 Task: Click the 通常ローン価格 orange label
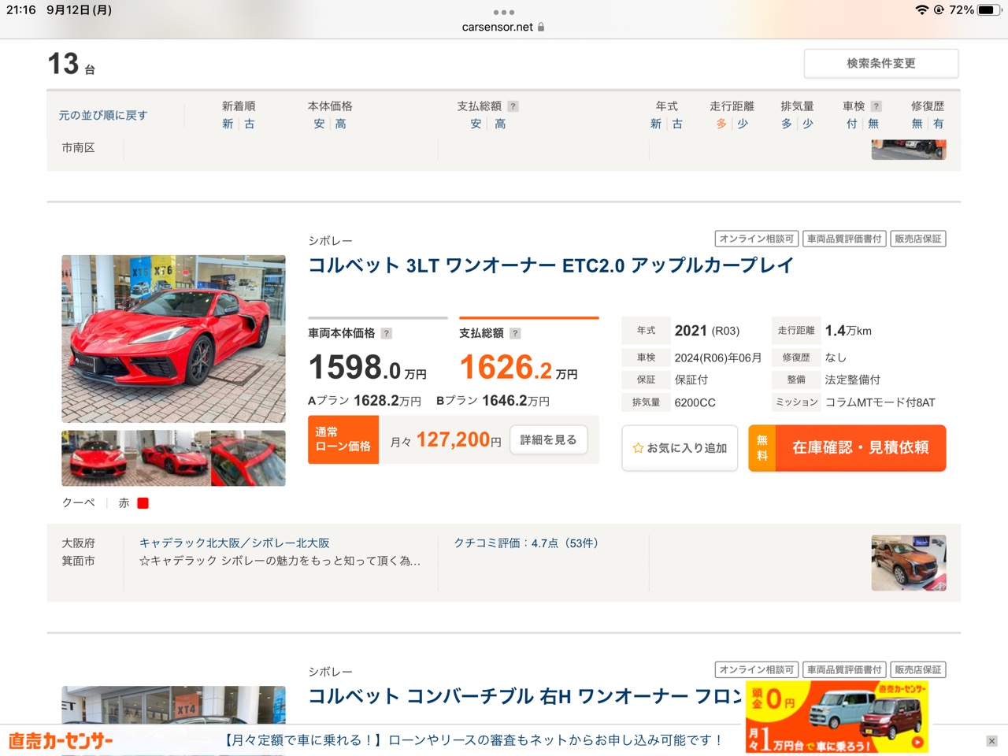[x=343, y=439]
